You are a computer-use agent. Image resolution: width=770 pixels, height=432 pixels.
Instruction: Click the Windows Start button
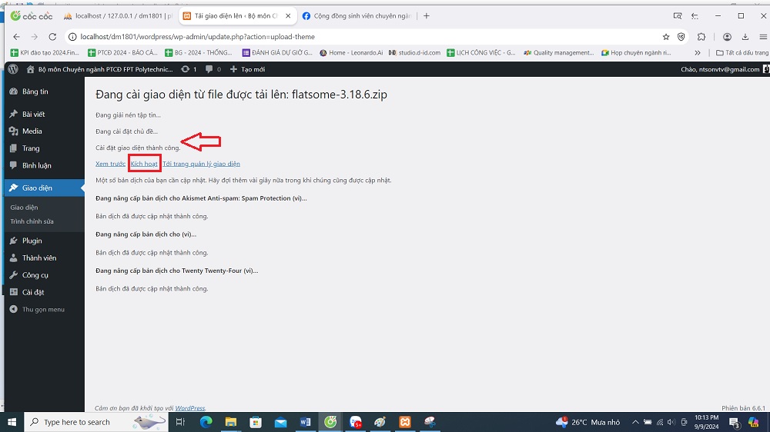tap(12, 422)
